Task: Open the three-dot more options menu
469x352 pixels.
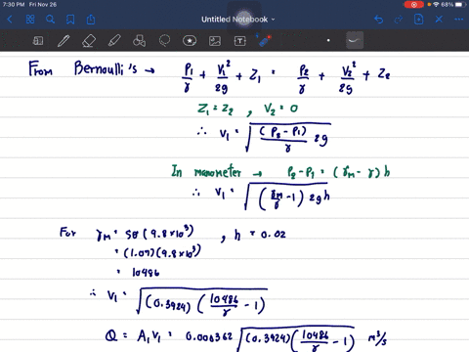Action: [459, 20]
